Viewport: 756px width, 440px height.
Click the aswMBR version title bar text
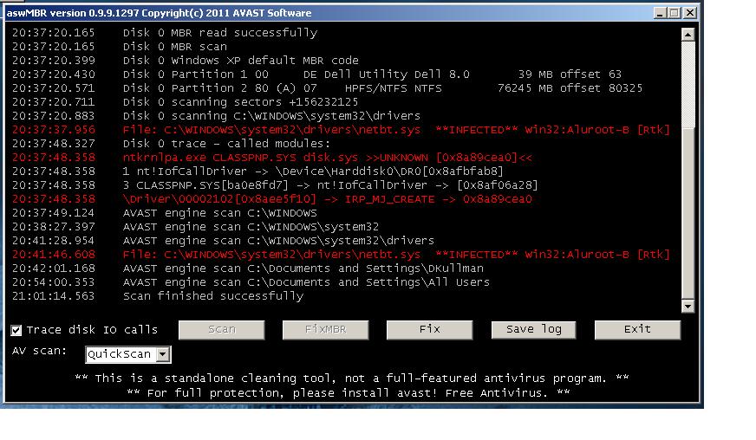(x=160, y=13)
